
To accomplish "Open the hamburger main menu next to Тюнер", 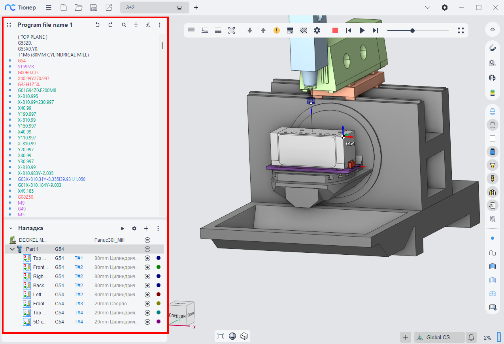I will [48, 8].
